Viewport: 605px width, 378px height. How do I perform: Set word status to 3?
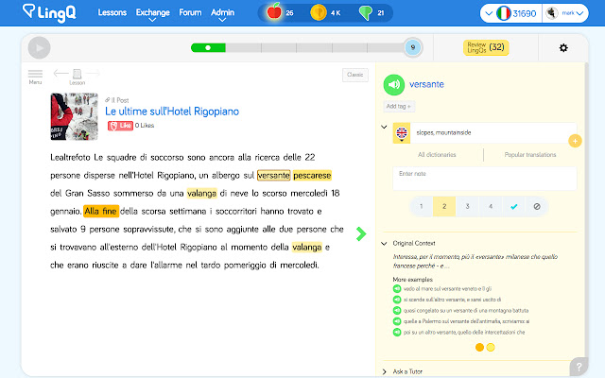(x=467, y=206)
